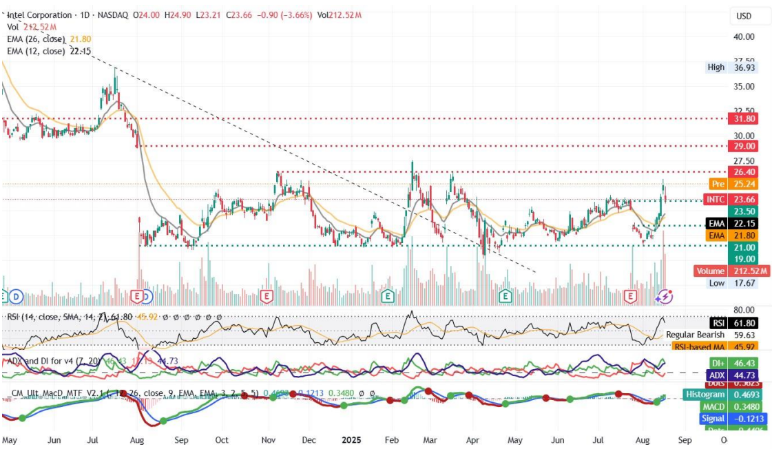Click the dividend marker near May 2024

pos(17,296)
